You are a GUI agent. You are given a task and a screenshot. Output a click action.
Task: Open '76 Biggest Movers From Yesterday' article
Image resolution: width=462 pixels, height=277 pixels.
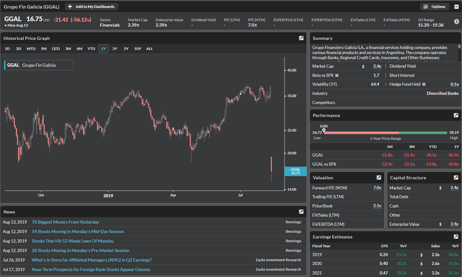coord(65,222)
